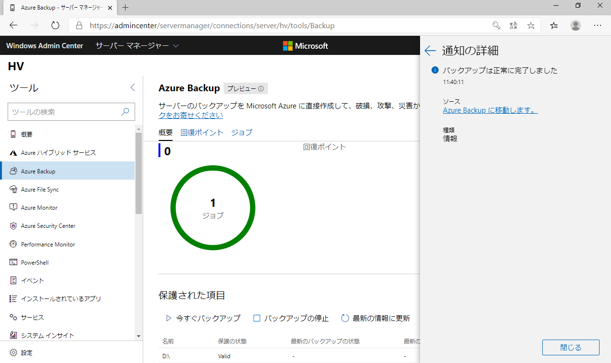Click the プレビュー info badge

pos(246,88)
